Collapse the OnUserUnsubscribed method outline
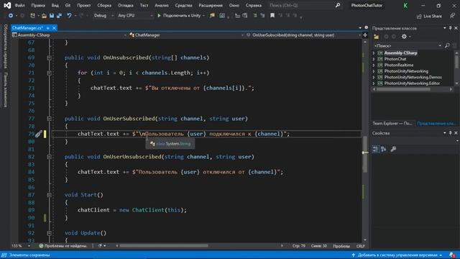 50,157
